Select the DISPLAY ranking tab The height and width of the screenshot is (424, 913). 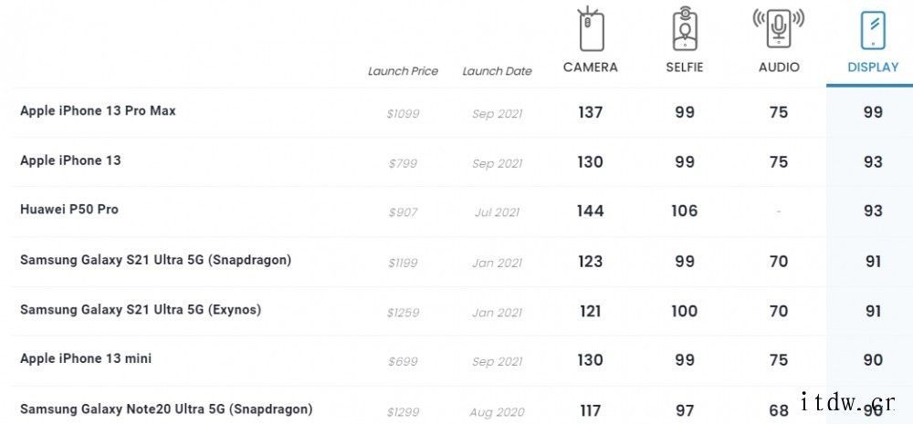[x=873, y=67]
